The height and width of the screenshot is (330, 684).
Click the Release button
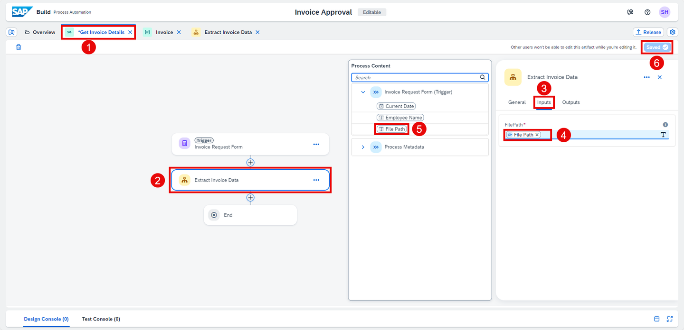(x=648, y=32)
